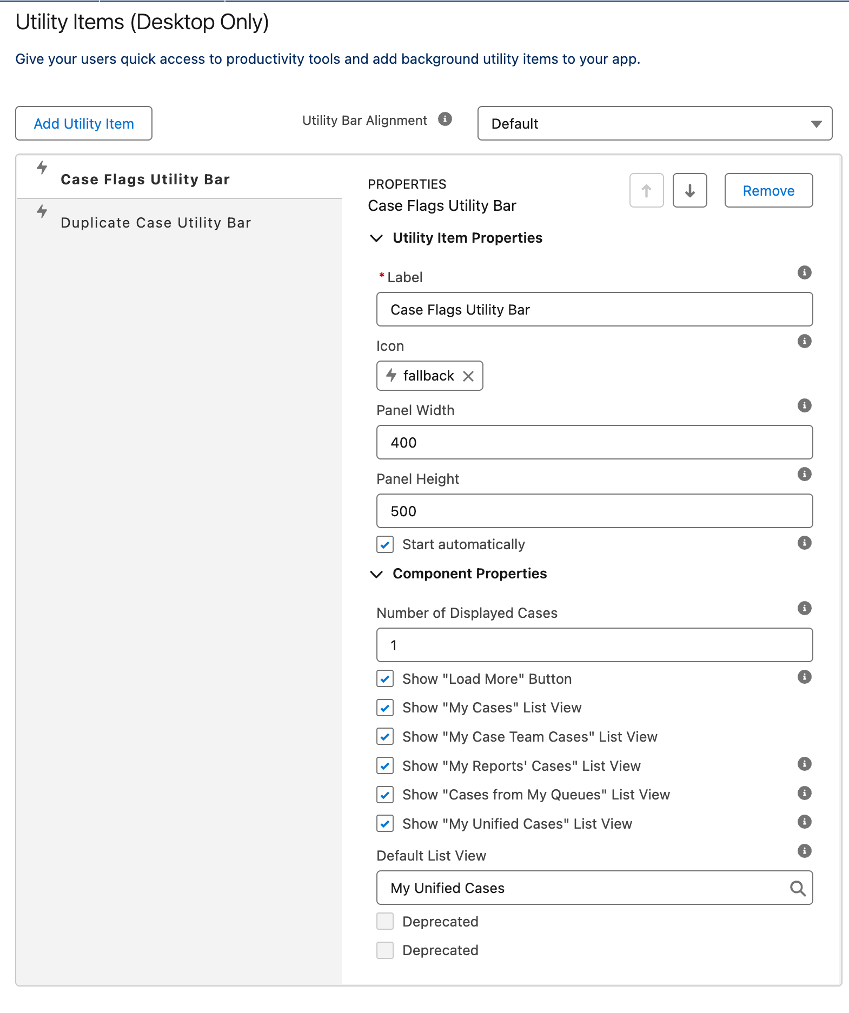Click lightning icon beside Duplicate Case Utility Bar

tap(42, 211)
